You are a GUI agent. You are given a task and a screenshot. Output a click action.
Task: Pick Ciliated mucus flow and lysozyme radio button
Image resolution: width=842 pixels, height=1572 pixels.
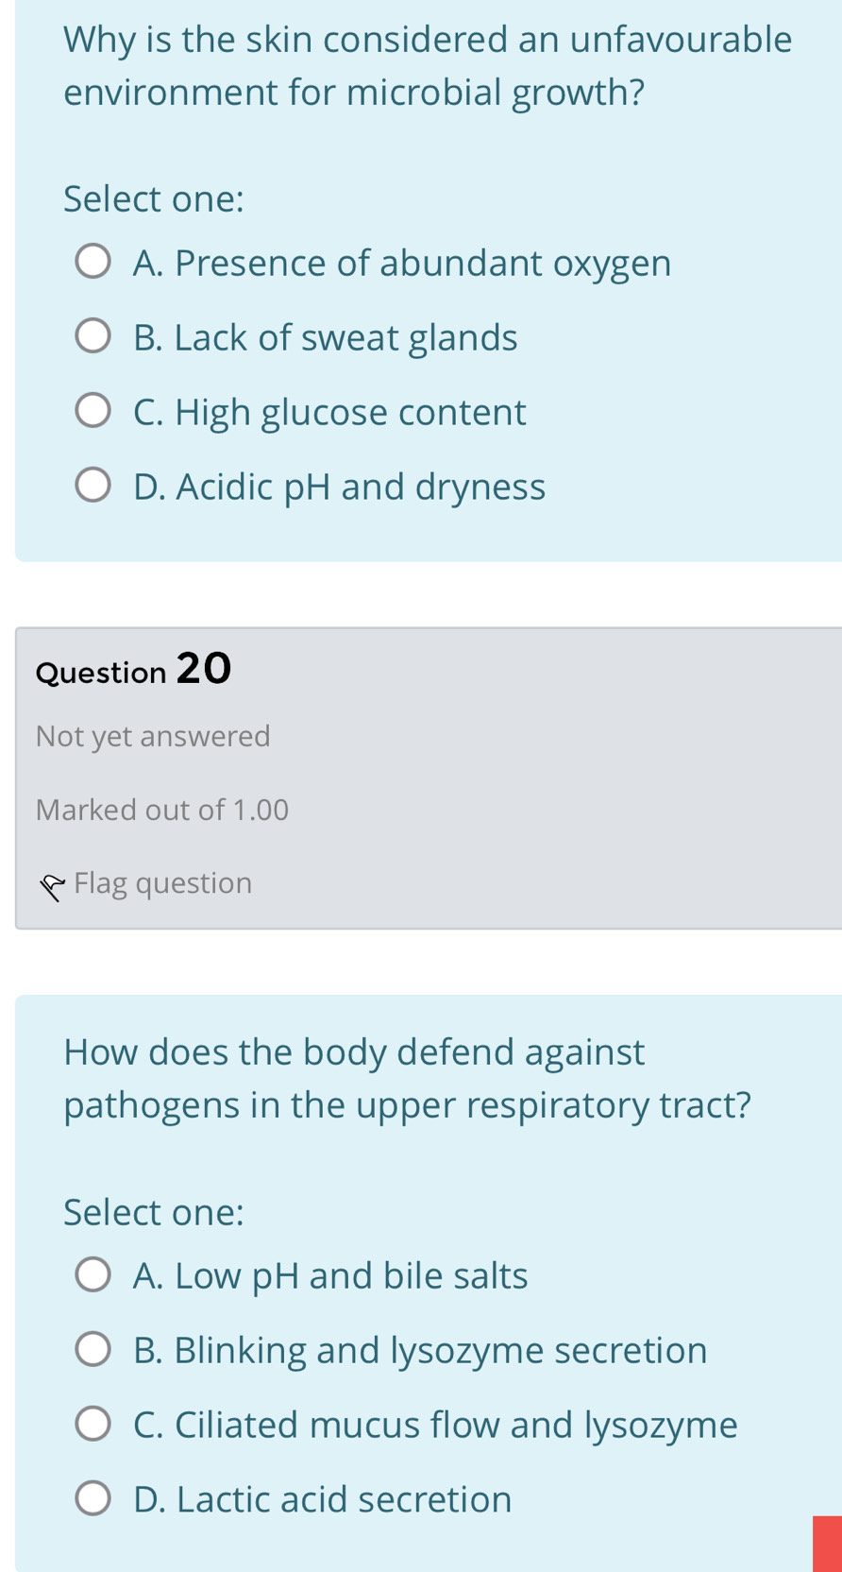tap(93, 1424)
